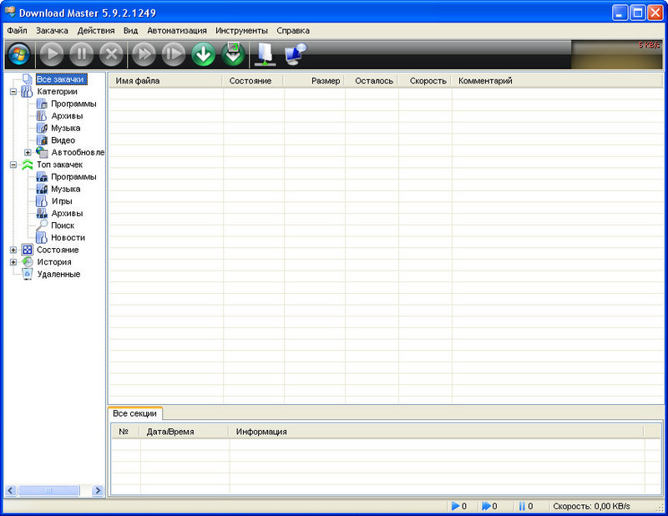This screenshot has width=668, height=516.
Task: Open the Справка menu
Action: 293,31
